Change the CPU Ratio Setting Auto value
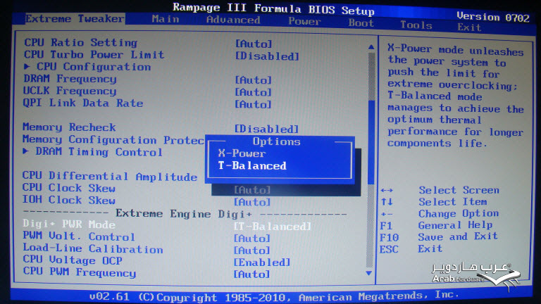Screen dimensions: 541x304 254,44
